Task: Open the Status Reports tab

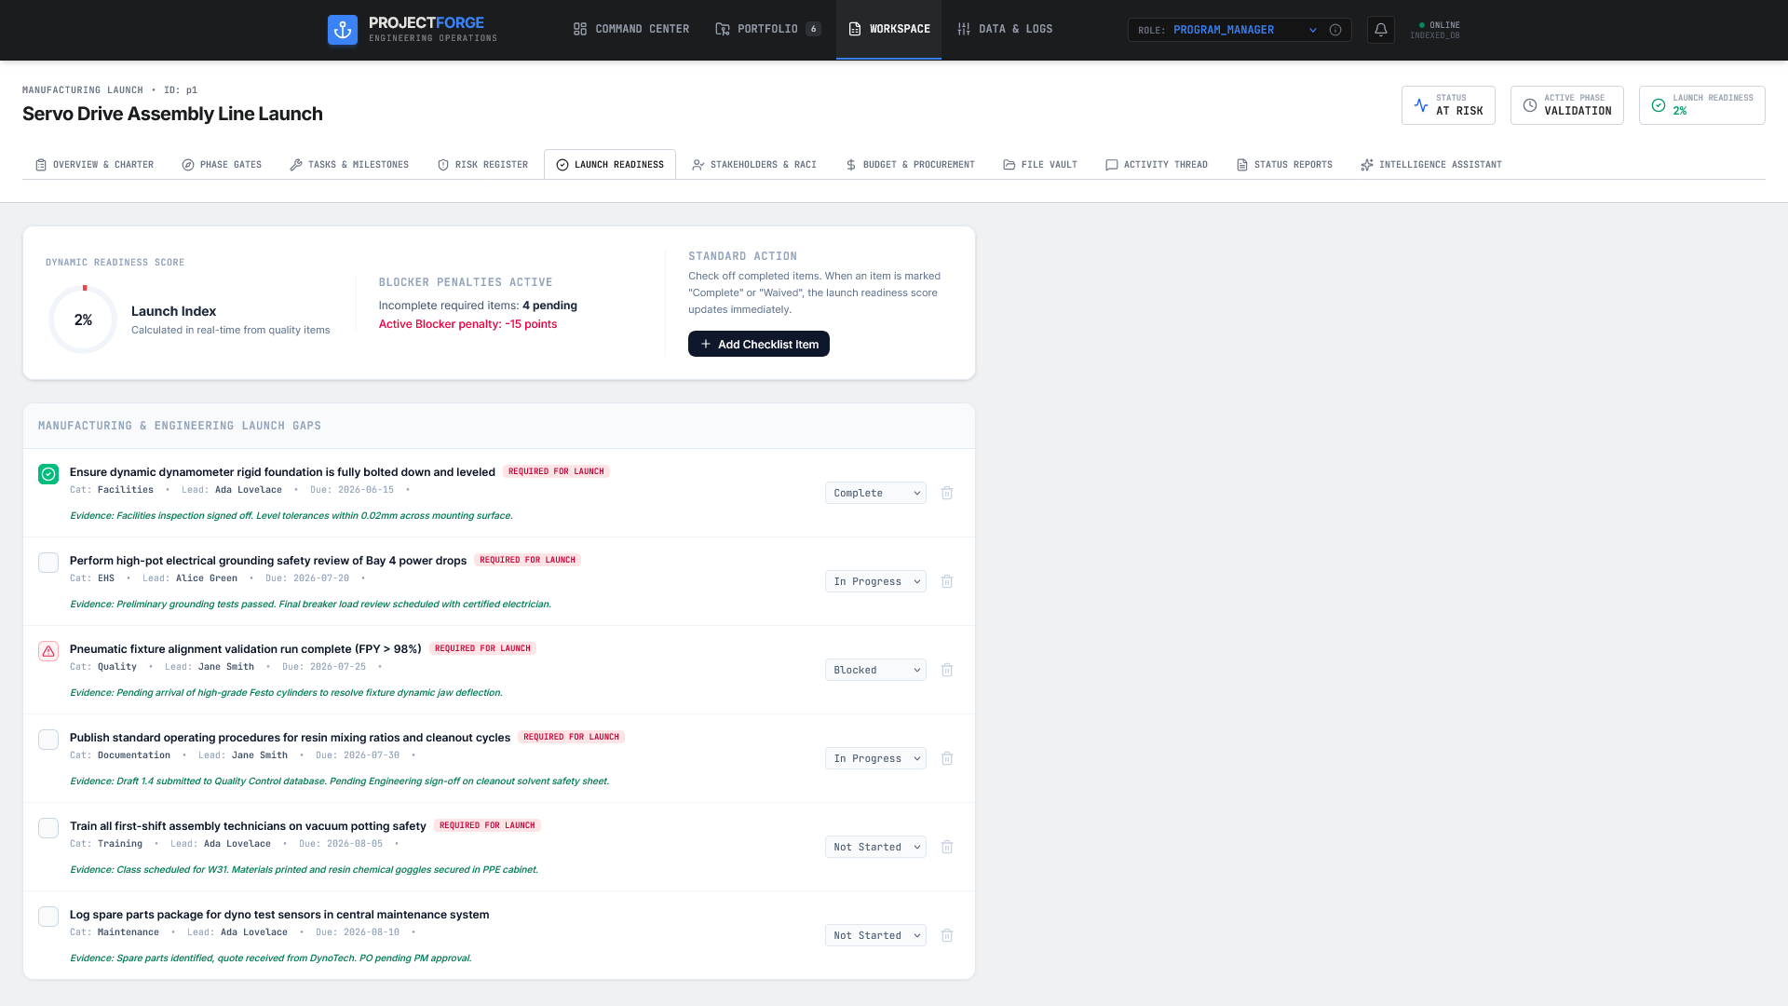Action: click(1284, 165)
